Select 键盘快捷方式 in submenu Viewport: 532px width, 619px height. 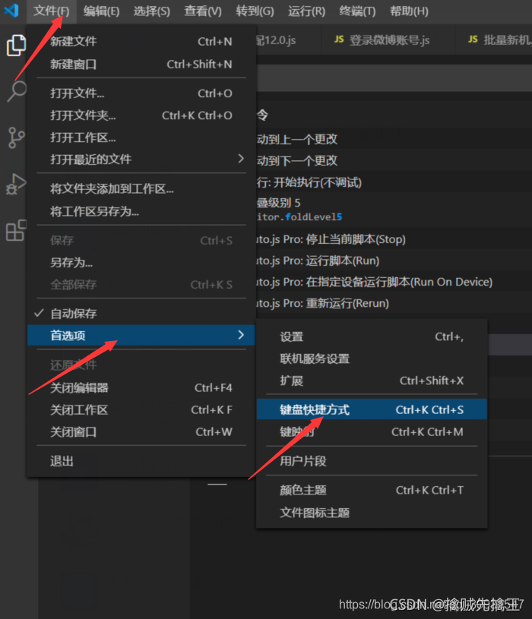click(x=371, y=409)
